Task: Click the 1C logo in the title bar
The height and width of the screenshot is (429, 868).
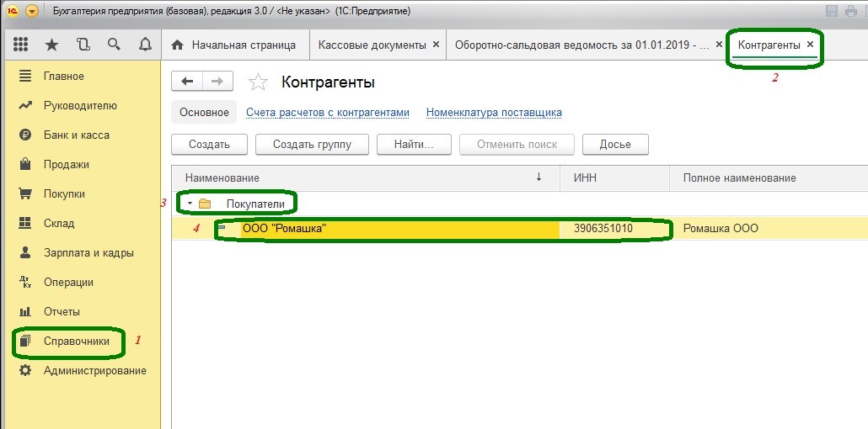Action: point(12,11)
